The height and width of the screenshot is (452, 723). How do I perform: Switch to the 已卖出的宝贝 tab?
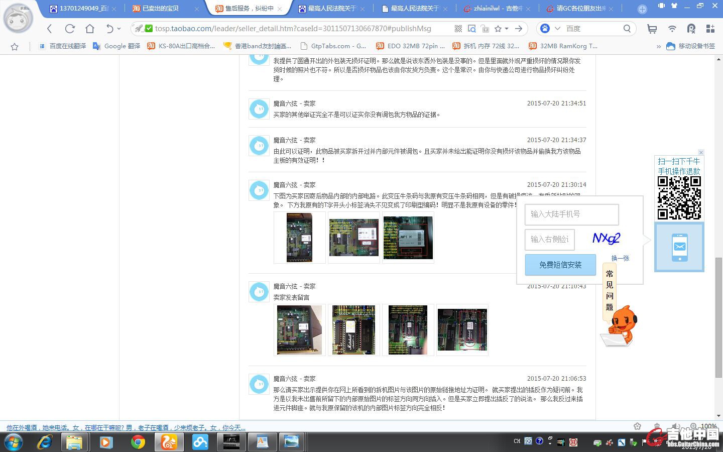pos(161,9)
